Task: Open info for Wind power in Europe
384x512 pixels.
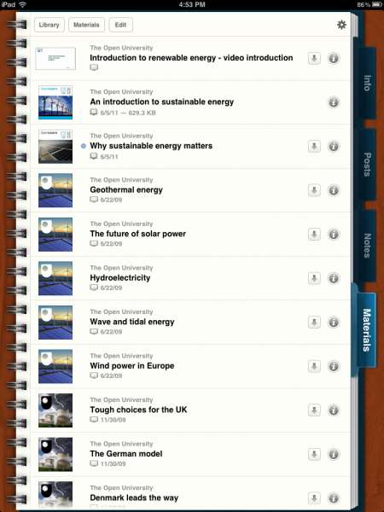Action: click(x=334, y=366)
